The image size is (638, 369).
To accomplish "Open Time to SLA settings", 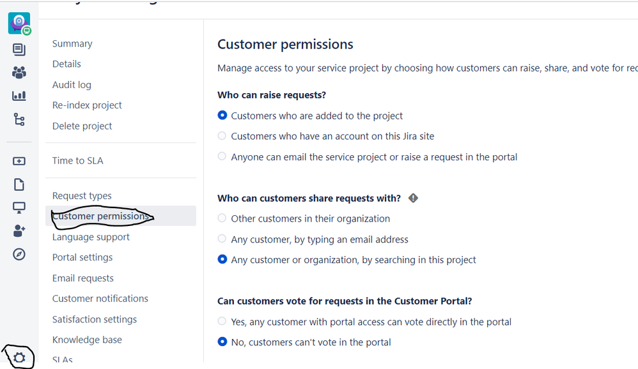I will (77, 160).
